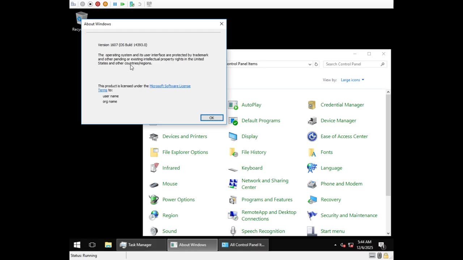Refresh the Control Panel view

[x=316, y=64]
